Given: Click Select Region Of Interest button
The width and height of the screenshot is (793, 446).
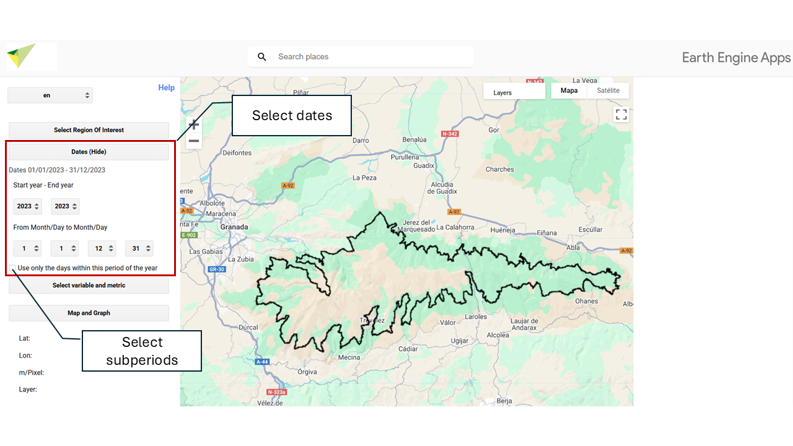Looking at the screenshot, I should [89, 130].
